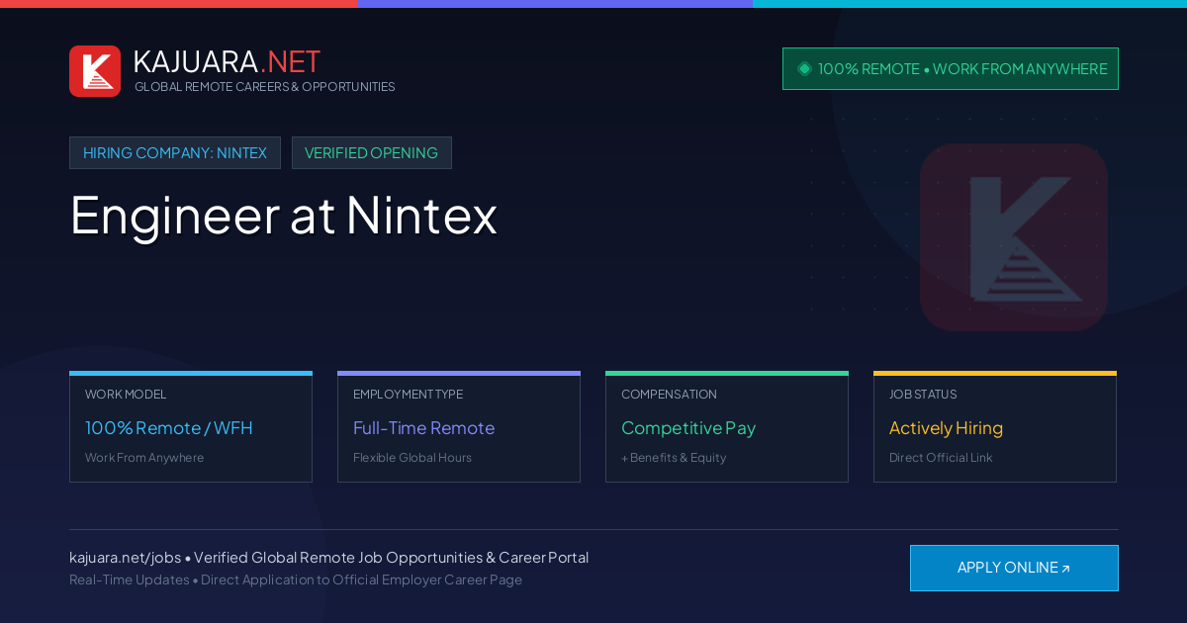The height and width of the screenshot is (623, 1187).
Task: Click the KAJUARA.NET site title
Action: pyautogui.click(x=227, y=61)
